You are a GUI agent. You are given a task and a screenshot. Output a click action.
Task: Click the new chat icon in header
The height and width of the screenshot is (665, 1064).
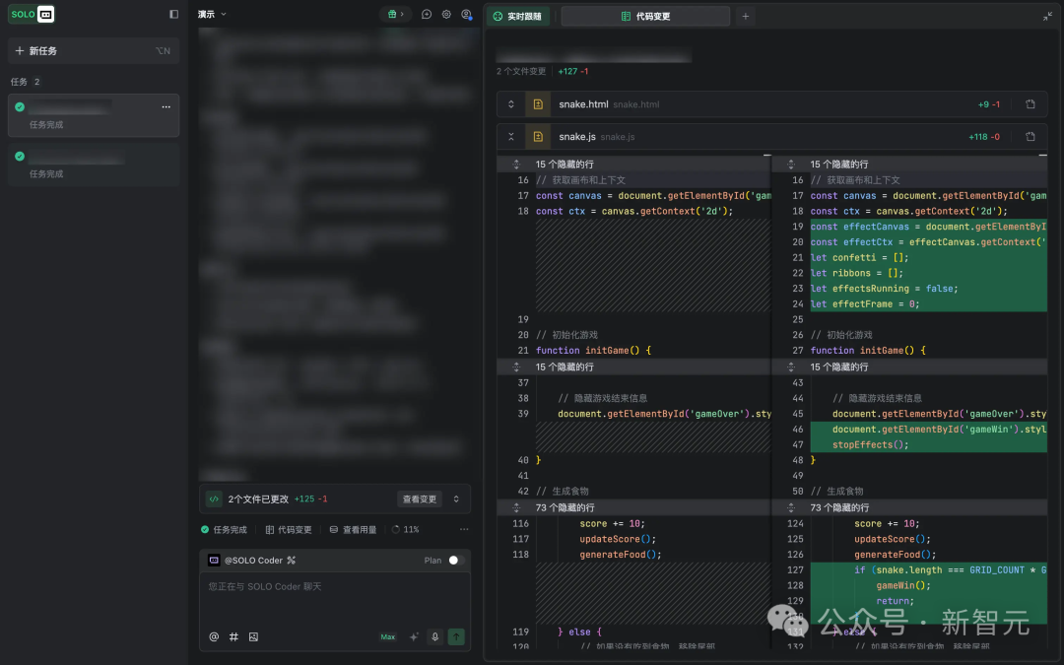(x=427, y=15)
